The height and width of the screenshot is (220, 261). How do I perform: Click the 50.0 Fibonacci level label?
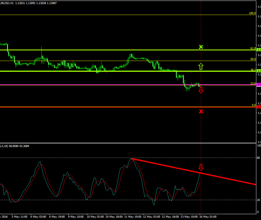click(253, 59)
